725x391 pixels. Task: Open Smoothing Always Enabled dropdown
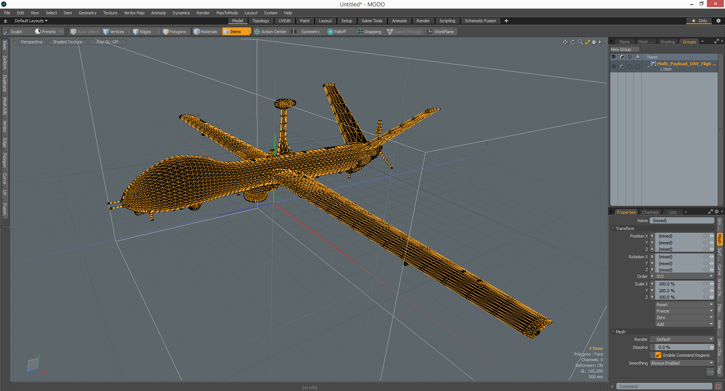(682, 363)
